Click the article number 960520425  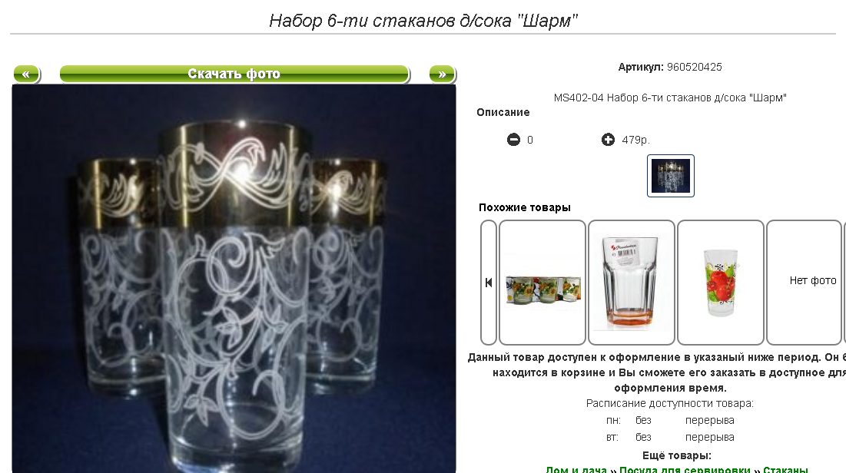pos(694,67)
